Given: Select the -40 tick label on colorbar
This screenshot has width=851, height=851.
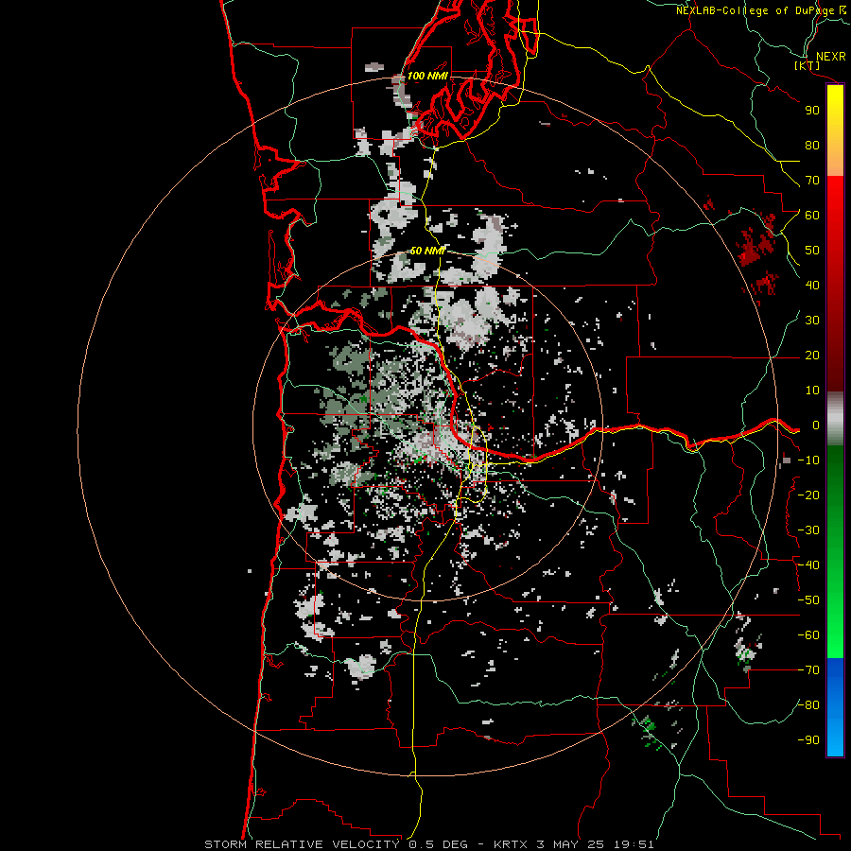Looking at the screenshot, I should pyautogui.click(x=808, y=565).
